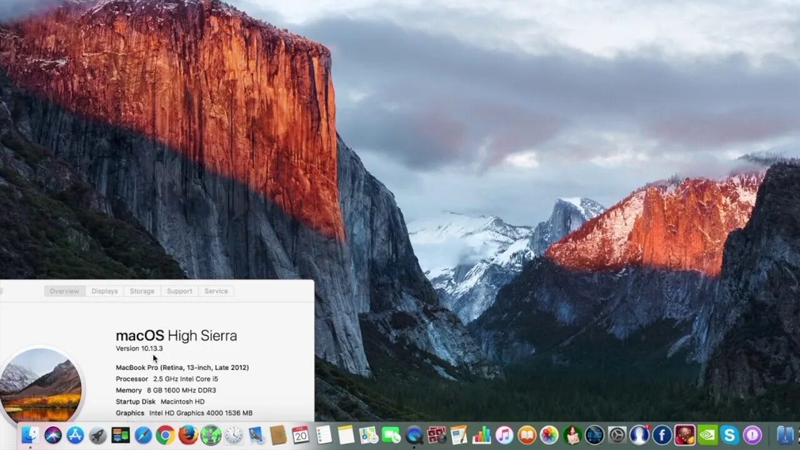
Task: Open the blue folder stack in Dock
Action: click(x=785, y=434)
